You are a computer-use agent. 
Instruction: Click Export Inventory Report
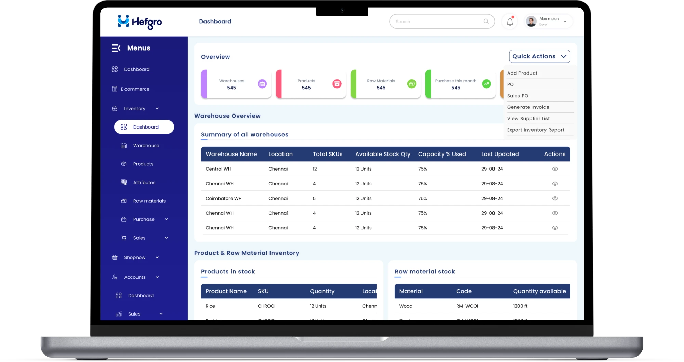[x=536, y=130]
